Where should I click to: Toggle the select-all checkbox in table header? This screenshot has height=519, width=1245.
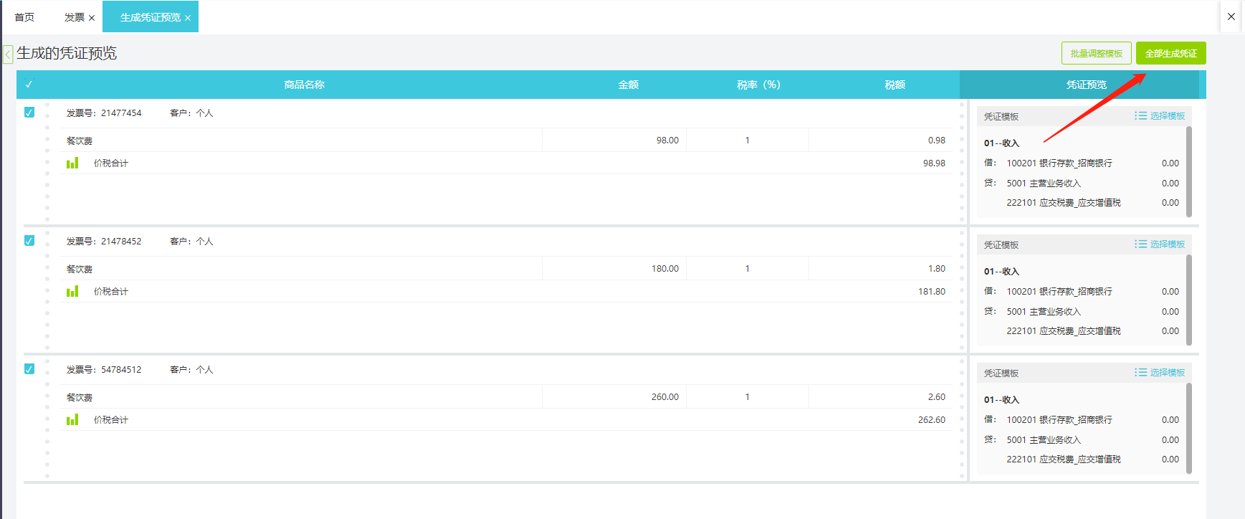click(29, 85)
